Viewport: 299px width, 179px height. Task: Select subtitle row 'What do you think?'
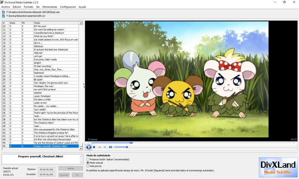pyautogui.click(x=40, y=36)
